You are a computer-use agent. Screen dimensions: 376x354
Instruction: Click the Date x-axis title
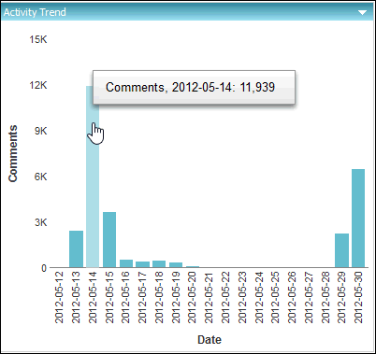coord(210,340)
